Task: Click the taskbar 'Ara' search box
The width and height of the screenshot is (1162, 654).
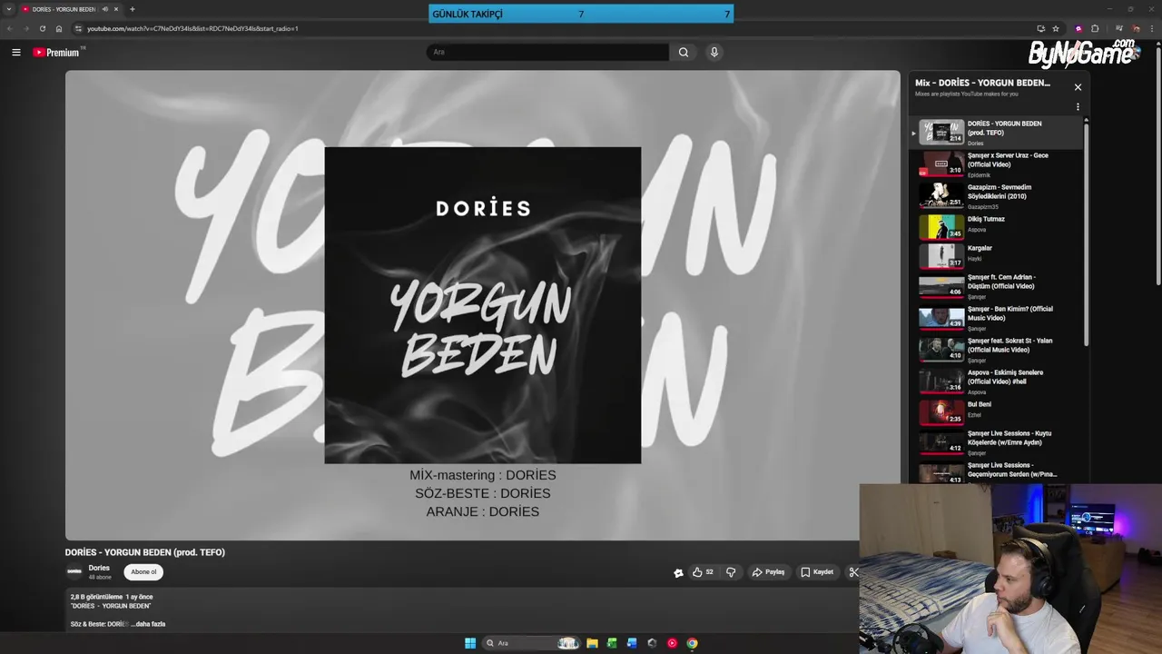Action: 532,643
